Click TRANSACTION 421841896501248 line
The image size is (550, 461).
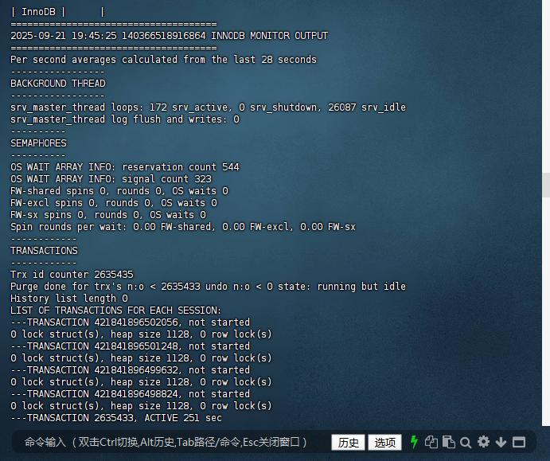(130, 346)
